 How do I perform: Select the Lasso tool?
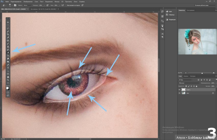(8, 29)
